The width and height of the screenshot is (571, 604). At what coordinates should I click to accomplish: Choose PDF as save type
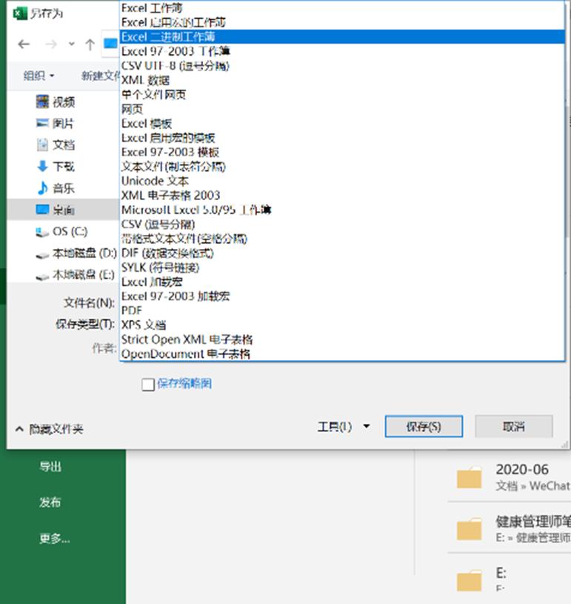pyautogui.click(x=342, y=311)
